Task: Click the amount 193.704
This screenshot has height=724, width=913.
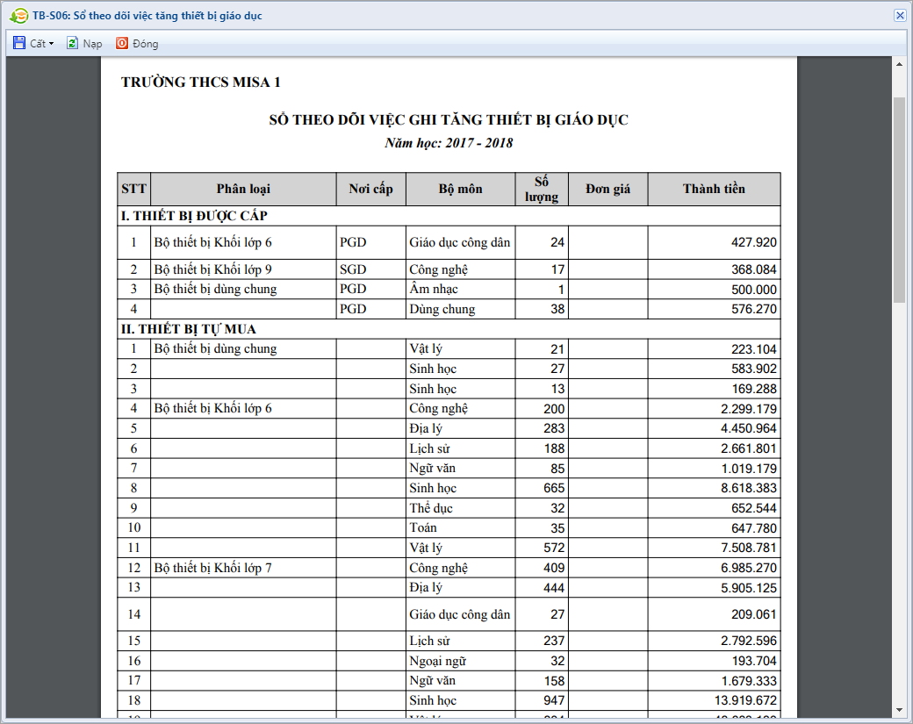Action: pos(754,661)
